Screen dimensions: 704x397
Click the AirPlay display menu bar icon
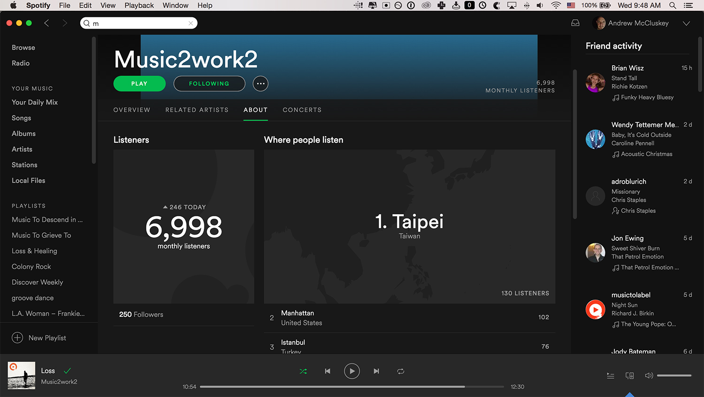[x=512, y=5]
